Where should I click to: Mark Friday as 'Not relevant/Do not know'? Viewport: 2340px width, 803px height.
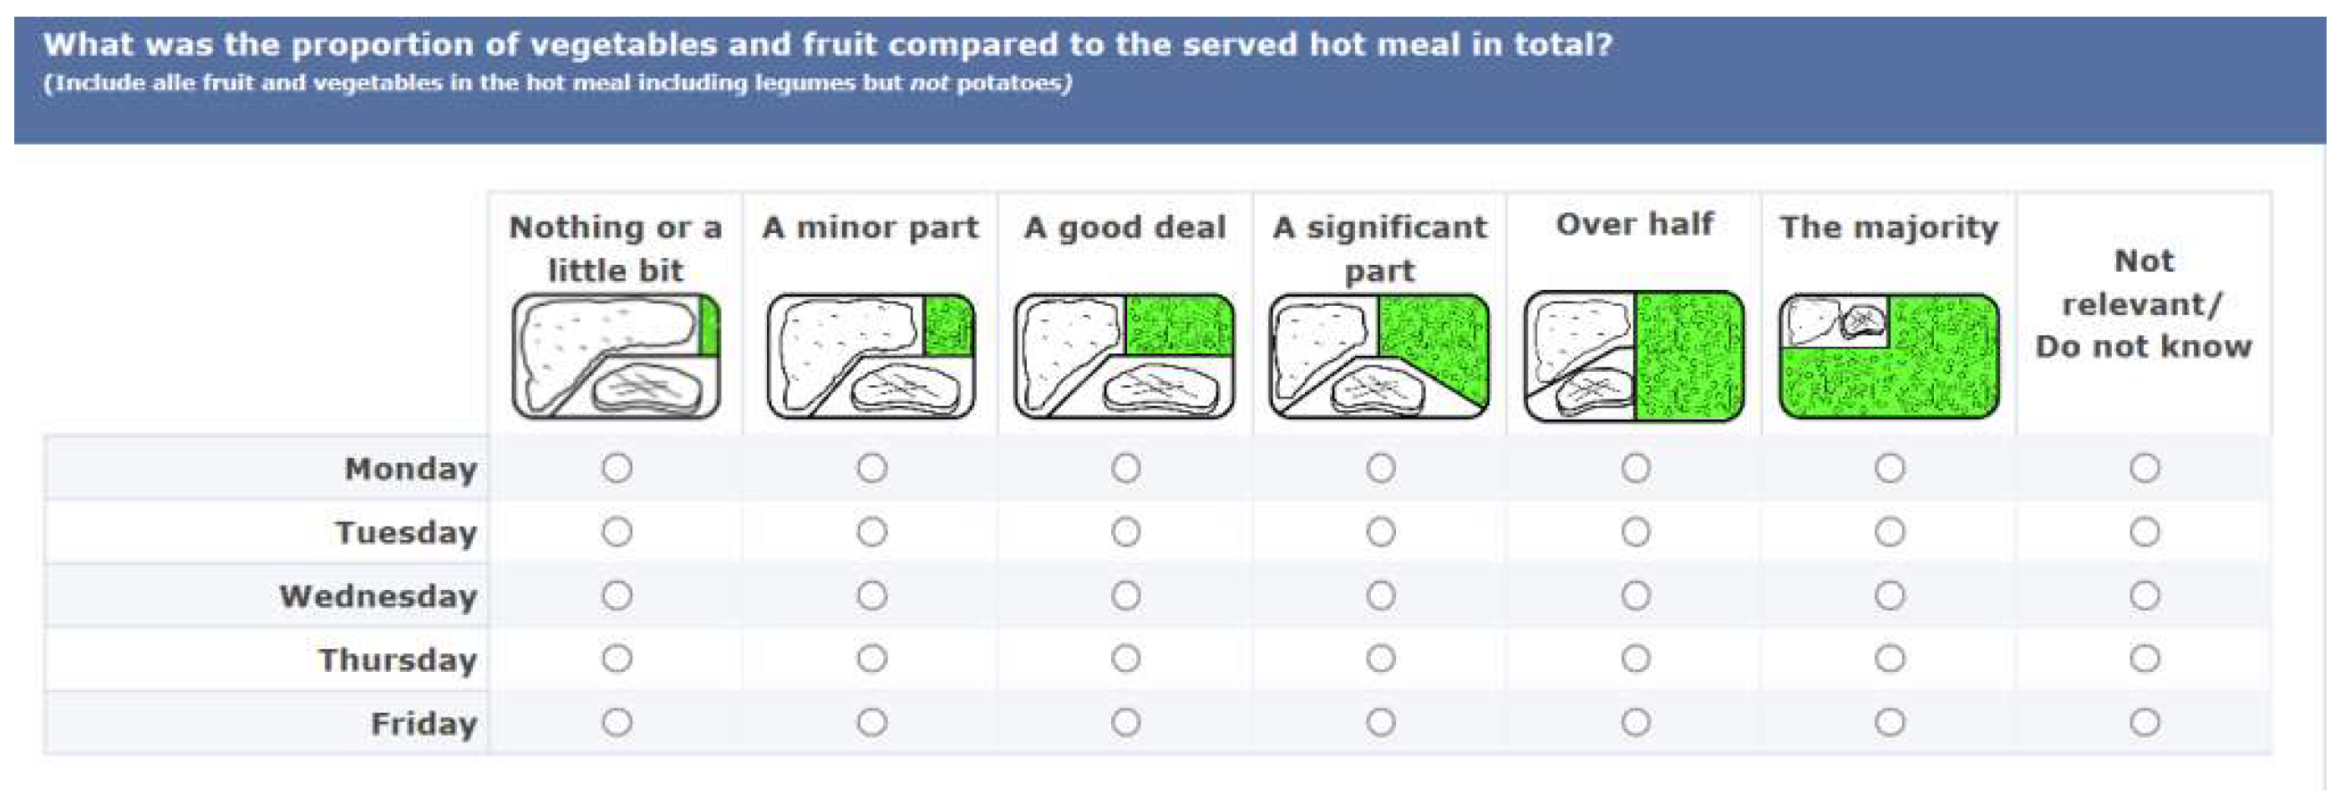coord(2145,723)
